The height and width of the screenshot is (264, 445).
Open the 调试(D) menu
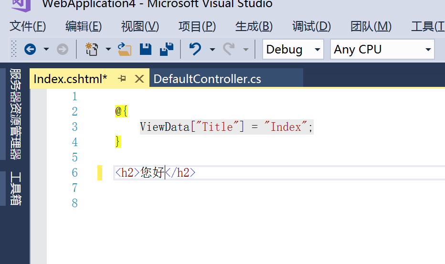(311, 26)
